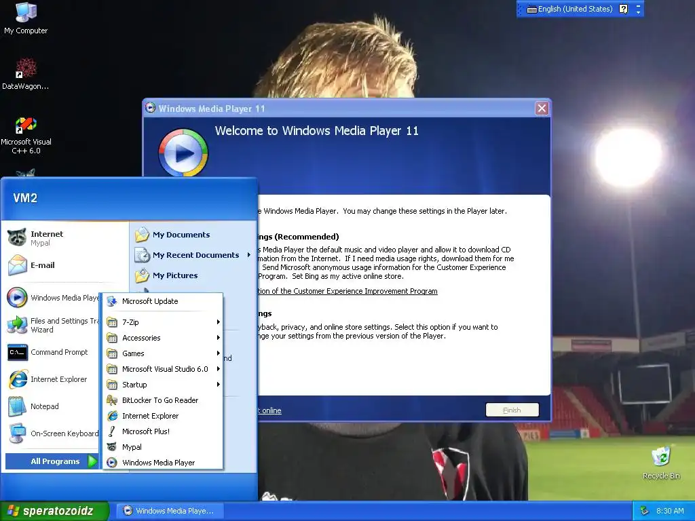Launch Microsoft Visual C++ 6.0 desktop icon

coord(26,136)
